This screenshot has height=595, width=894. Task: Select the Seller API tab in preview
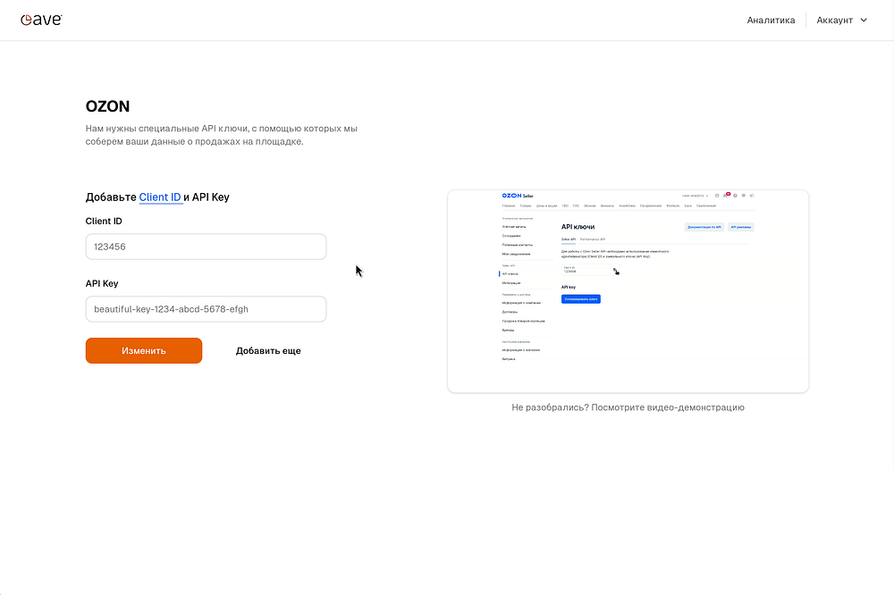point(568,239)
